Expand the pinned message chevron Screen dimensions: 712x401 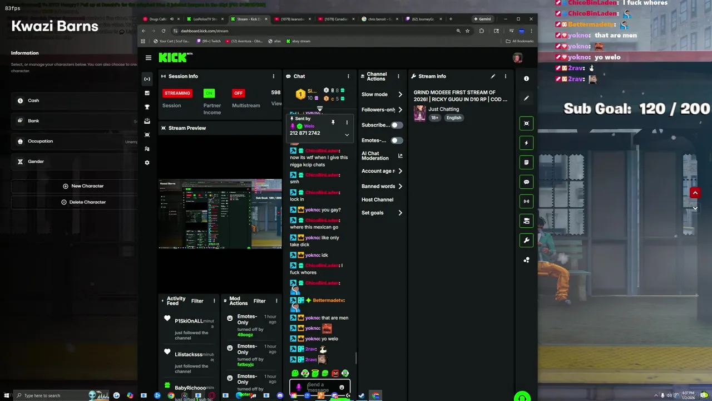click(347, 135)
